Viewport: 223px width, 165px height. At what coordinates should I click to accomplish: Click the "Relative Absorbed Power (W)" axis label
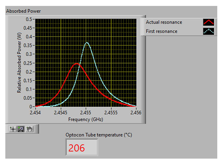pyautogui.click(x=19, y=63)
